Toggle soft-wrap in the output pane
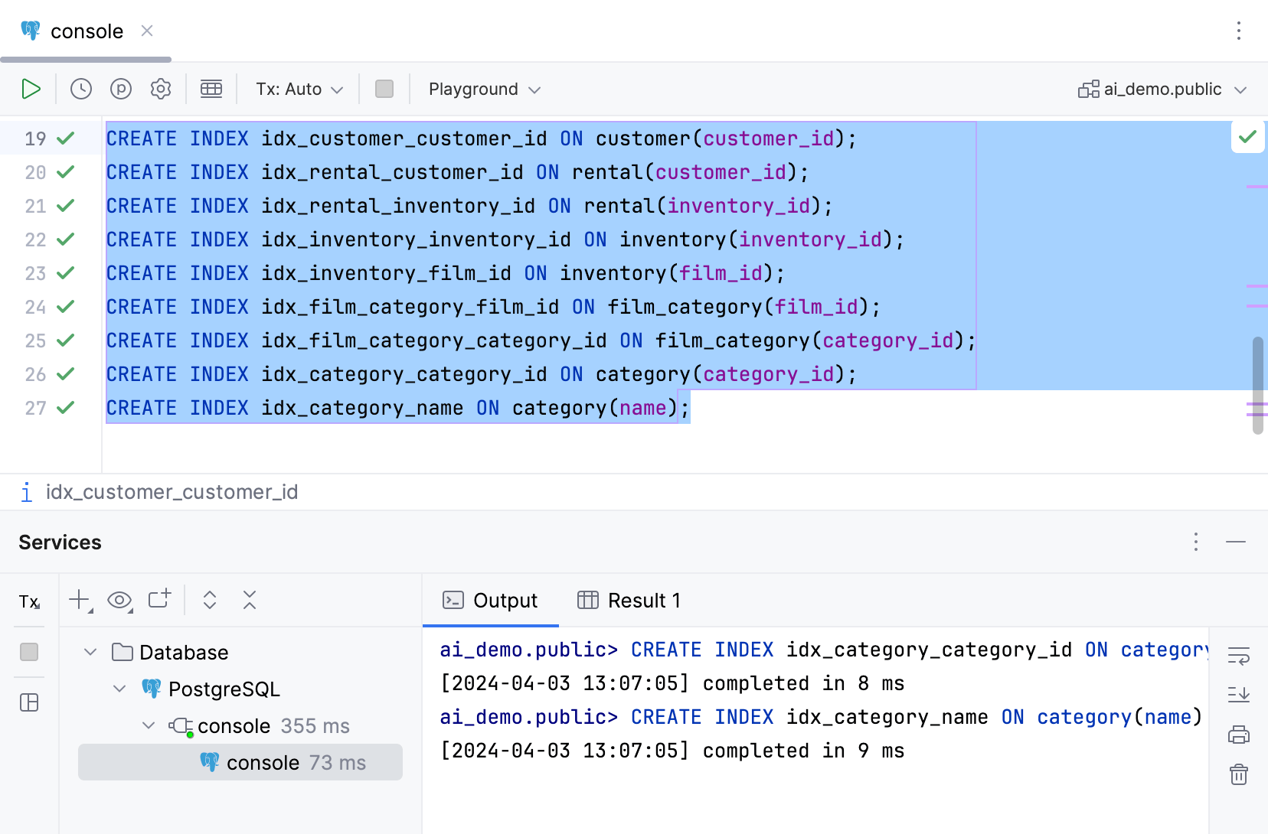1268x834 pixels. point(1239,656)
